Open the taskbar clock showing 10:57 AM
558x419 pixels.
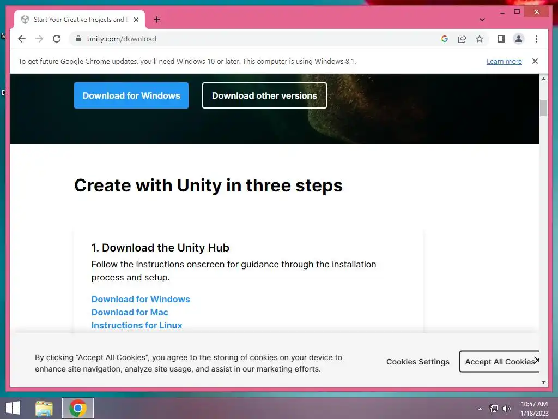(x=534, y=409)
